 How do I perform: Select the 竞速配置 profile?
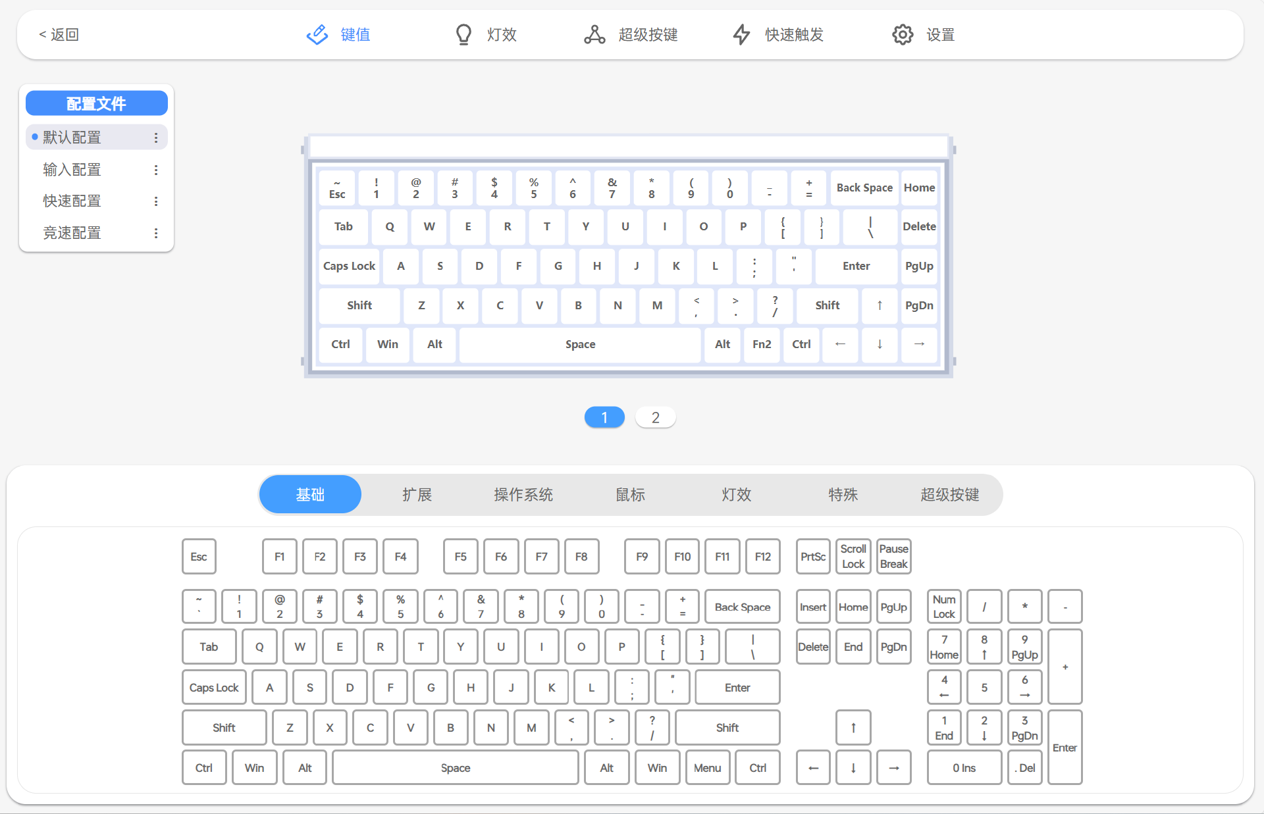[96, 233]
